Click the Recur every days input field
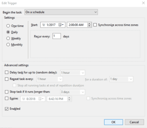This screenshot has width=147, height=128. click(57, 36)
